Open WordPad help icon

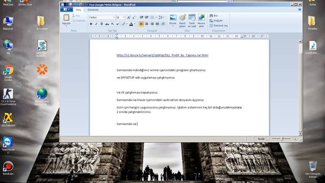[x=300, y=10]
